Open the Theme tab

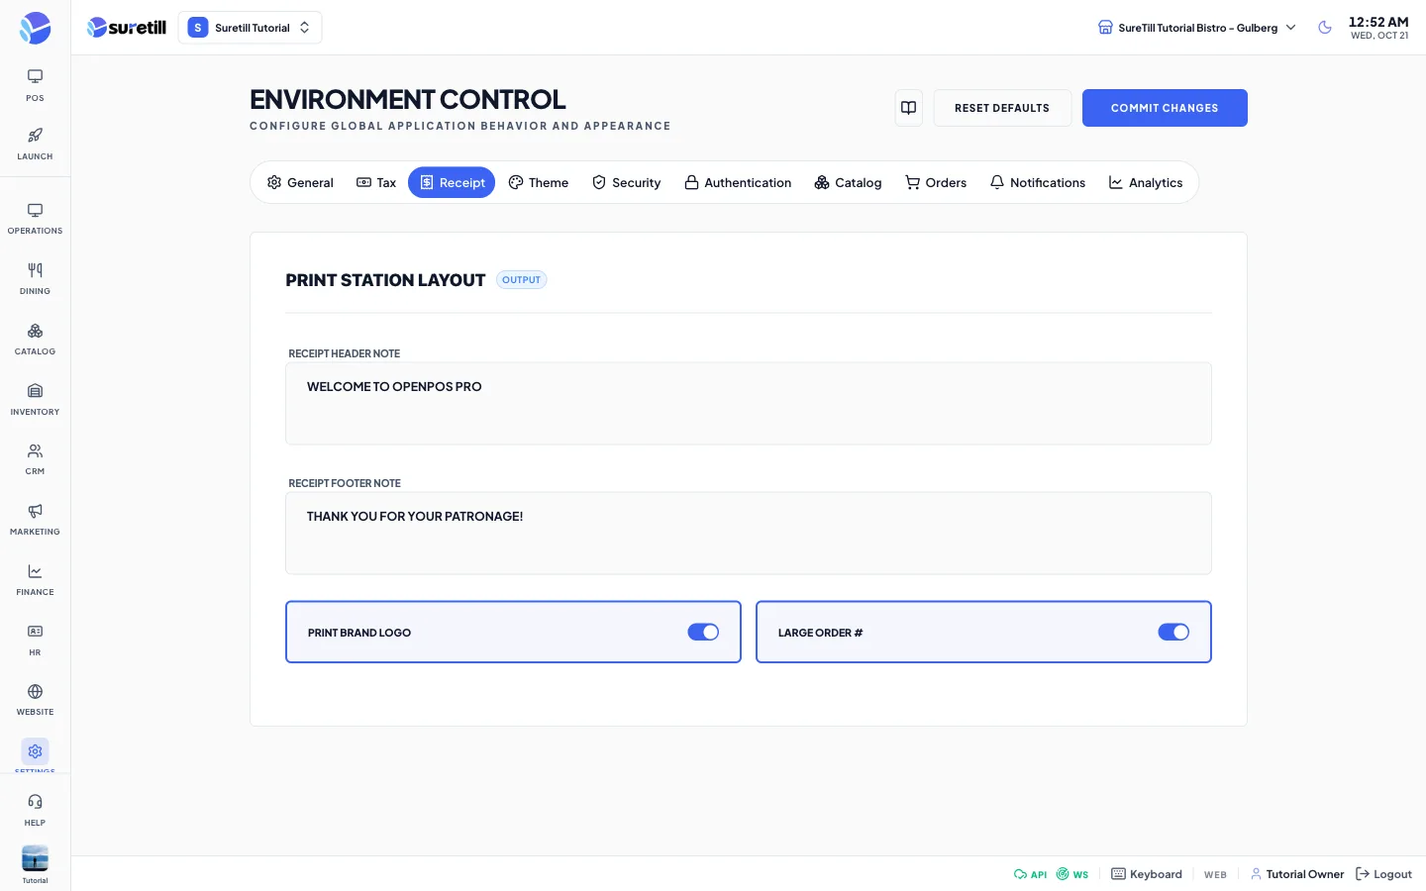coord(539,182)
